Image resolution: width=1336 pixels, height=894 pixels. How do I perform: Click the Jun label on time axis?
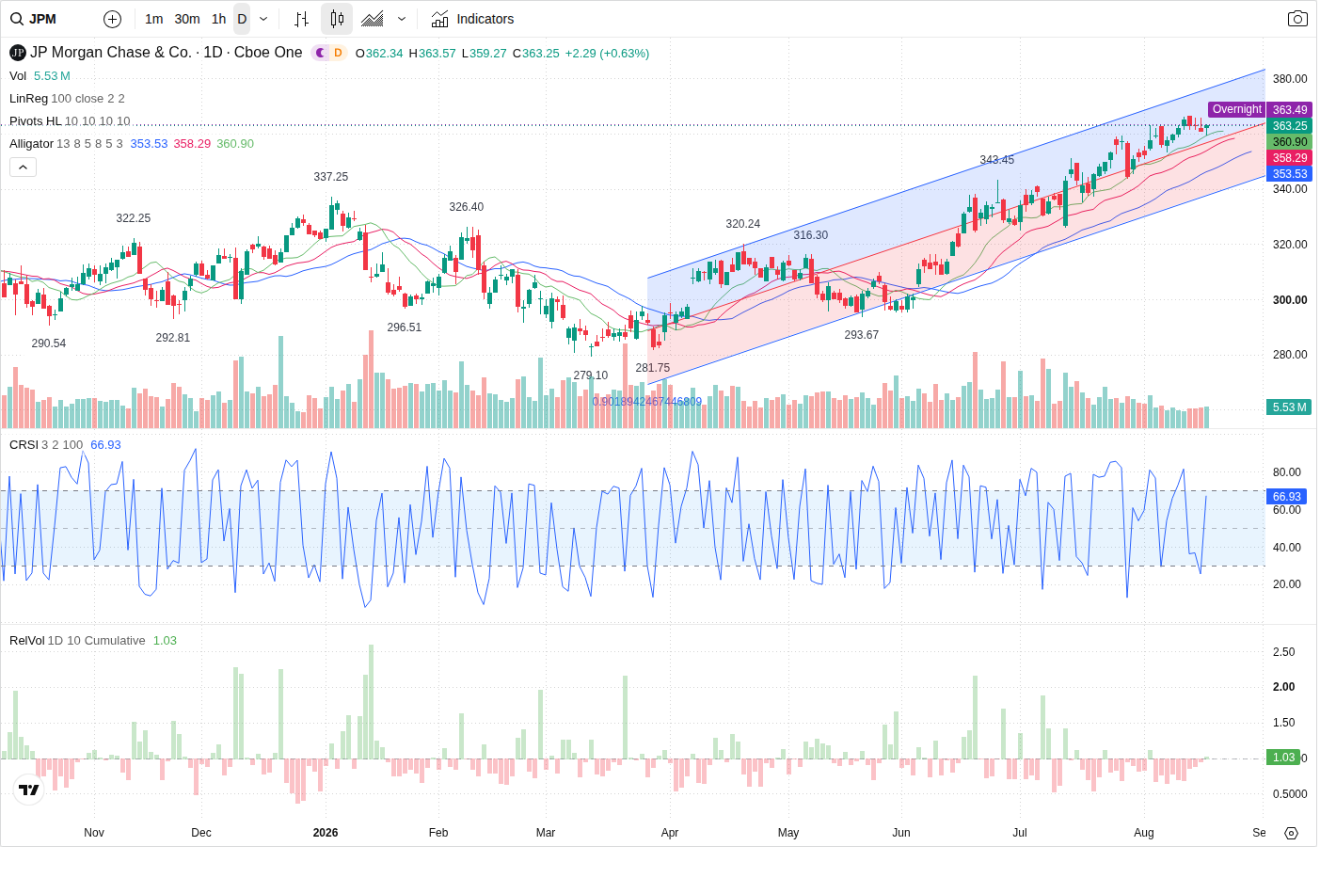click(x=901, y=833)
